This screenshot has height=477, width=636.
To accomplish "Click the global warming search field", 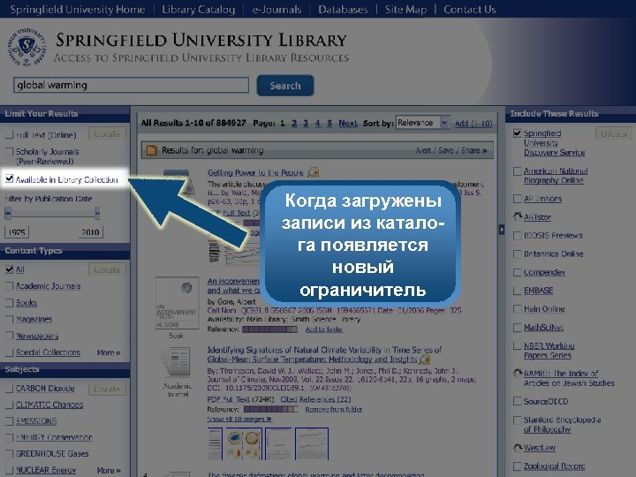I will click(x=132, y=85).
